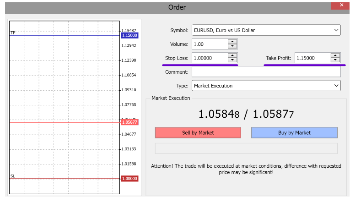Click the axis value 1.07765
This screenshot has height=197, width=350.
tap(129, 104)
